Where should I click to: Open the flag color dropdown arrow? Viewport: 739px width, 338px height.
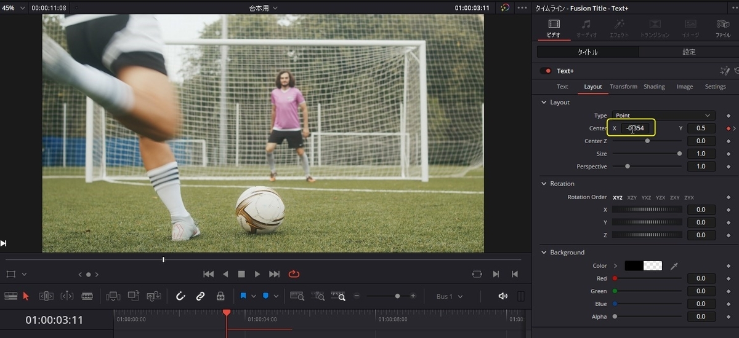(254, 296)
